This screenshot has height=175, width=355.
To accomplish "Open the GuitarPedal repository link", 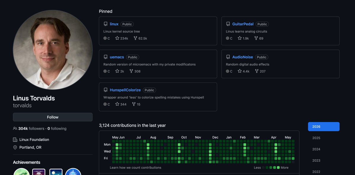I will tap(243, 24).
